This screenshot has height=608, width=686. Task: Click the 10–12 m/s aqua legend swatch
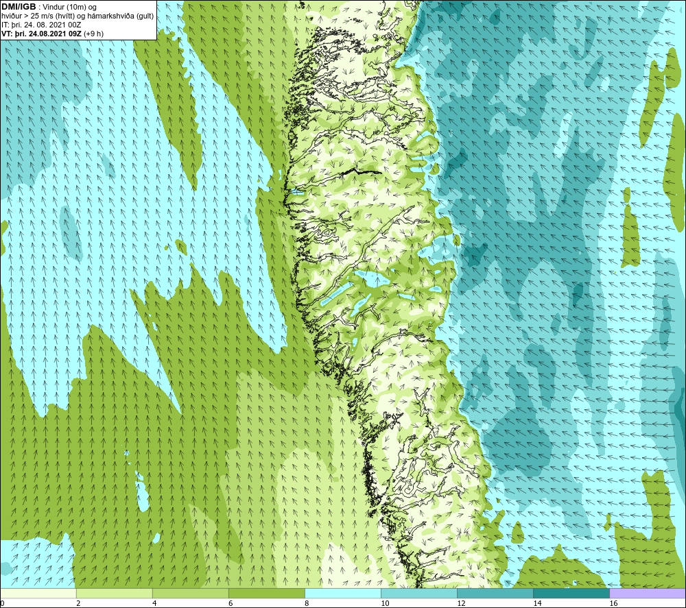pos(419,593)
